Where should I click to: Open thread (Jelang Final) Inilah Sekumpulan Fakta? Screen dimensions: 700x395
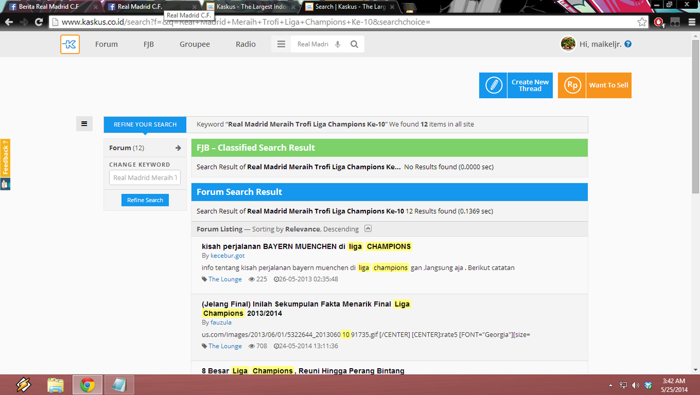pyautogui.click(x=306, y=309)
